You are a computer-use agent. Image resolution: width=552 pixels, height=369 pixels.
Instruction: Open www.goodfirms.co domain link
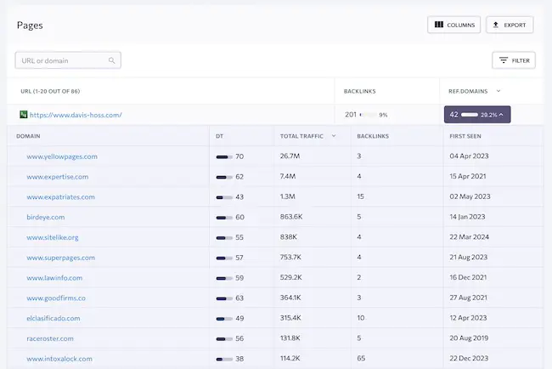pyautogui.click(x=56, y=298)
